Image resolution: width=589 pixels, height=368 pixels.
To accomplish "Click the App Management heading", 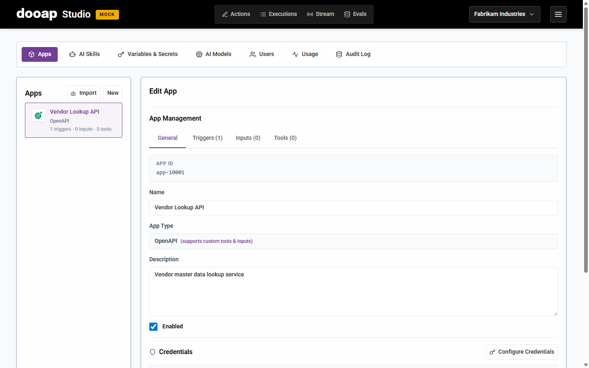I will coord(175,119).
